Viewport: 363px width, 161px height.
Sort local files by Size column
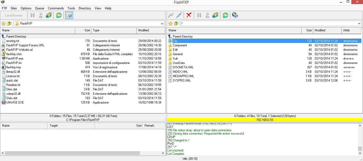pos(83,31)
